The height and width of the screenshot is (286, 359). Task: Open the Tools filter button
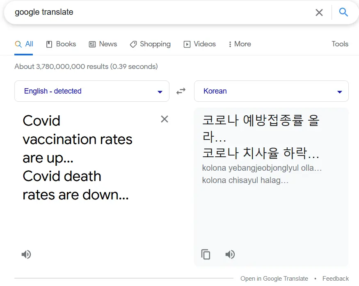(340, 44)
